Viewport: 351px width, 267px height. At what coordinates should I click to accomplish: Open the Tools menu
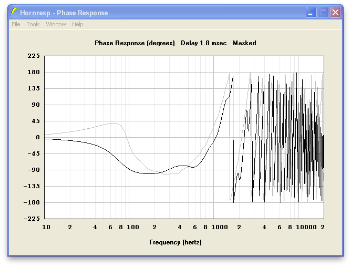tap(33, 24)
